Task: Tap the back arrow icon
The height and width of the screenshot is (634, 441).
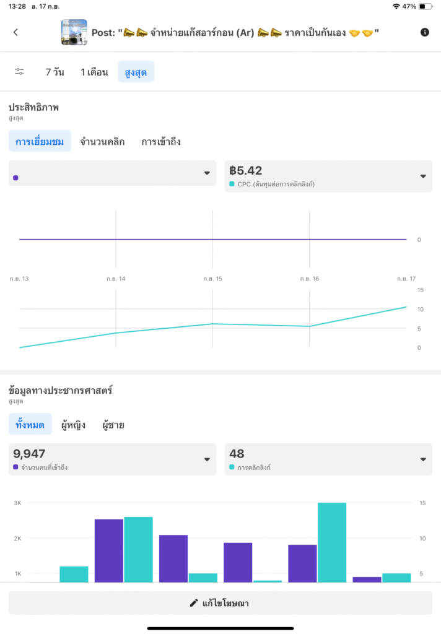Action: point(15,32)
